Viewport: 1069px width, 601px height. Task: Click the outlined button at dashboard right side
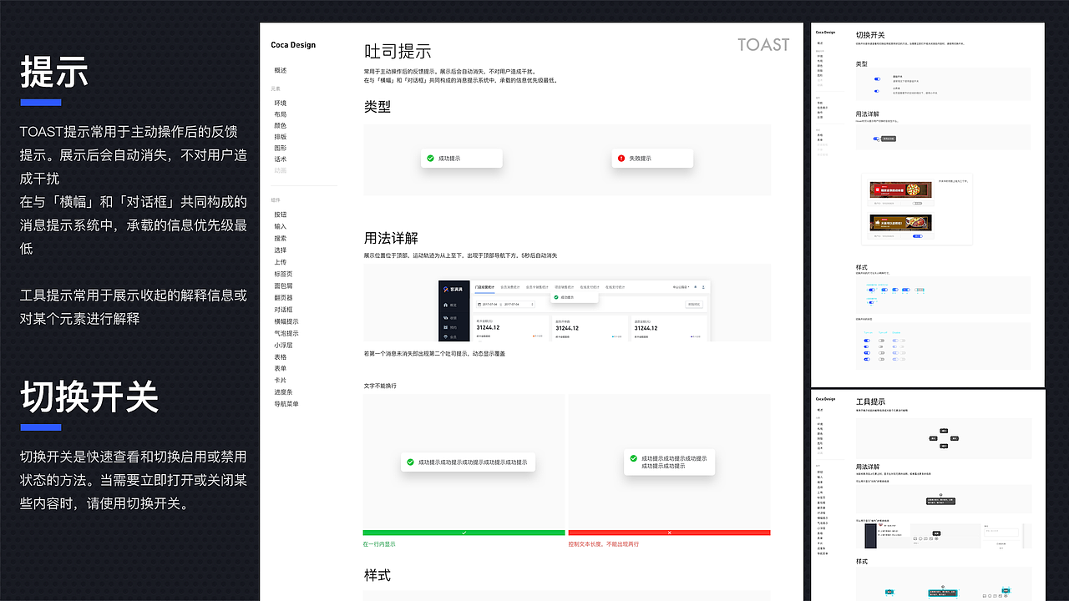pos(694,305)
